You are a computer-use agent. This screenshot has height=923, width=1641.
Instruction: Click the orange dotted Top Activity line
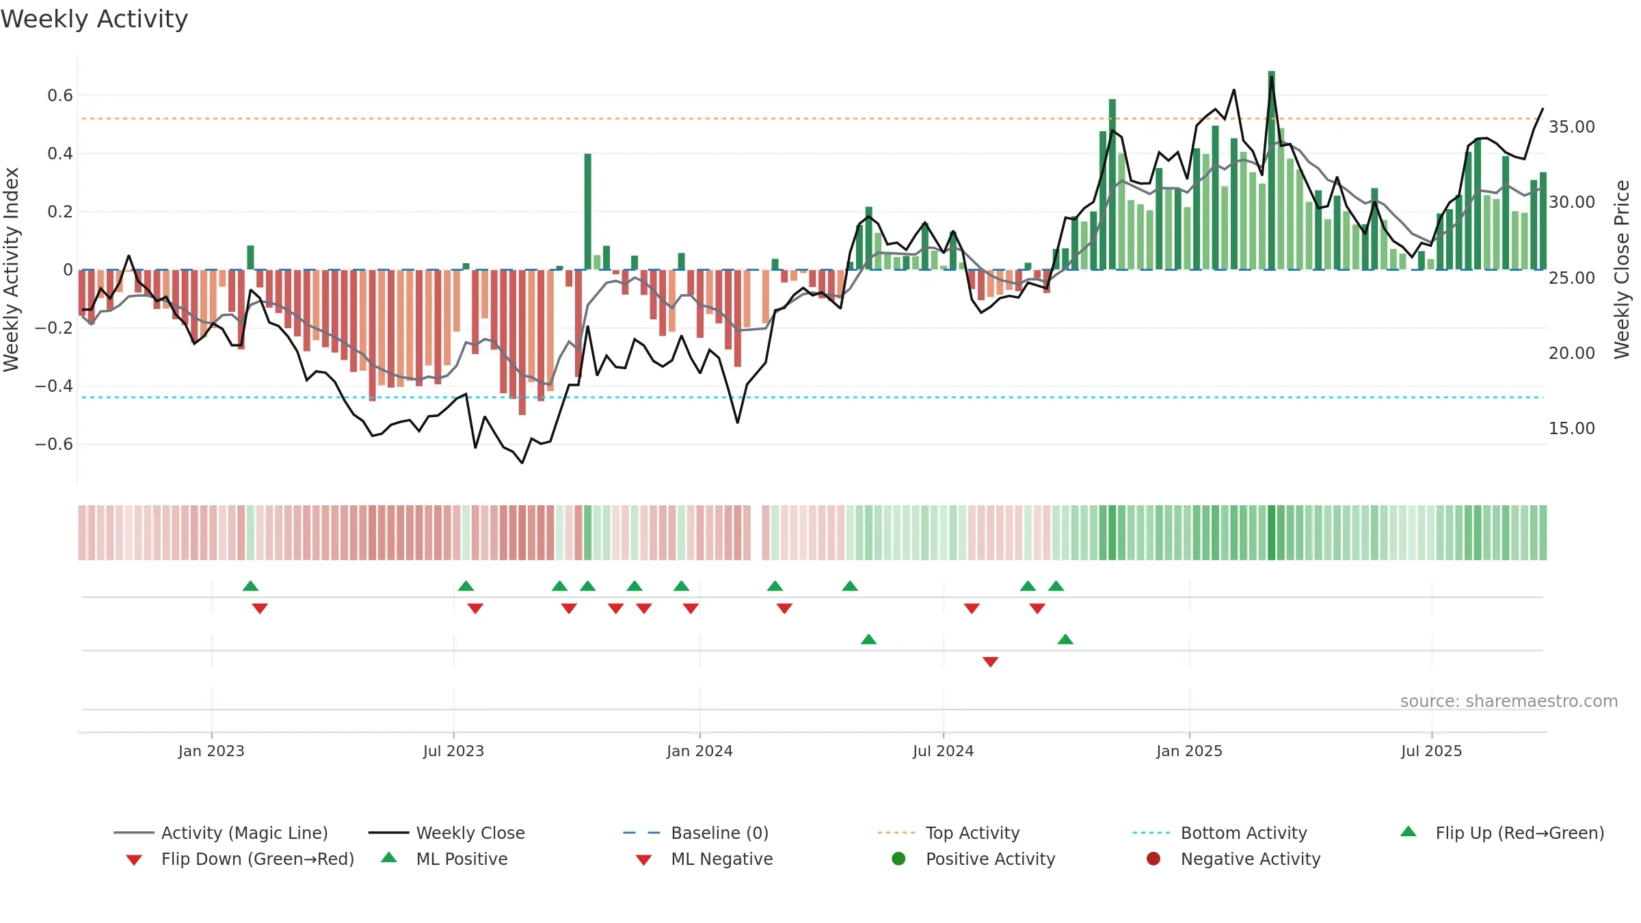812,119
